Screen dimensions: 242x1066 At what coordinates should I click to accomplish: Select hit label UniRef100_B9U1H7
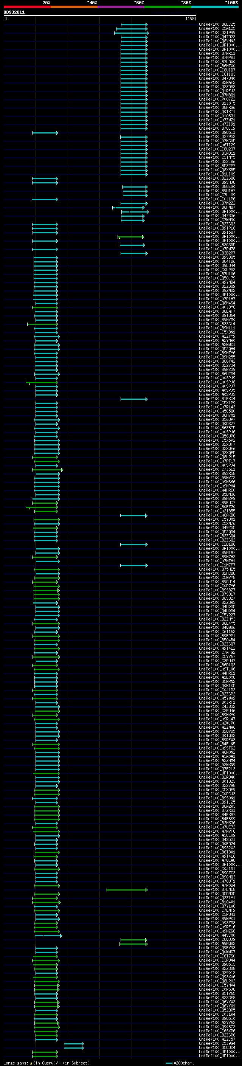[217, 191]
